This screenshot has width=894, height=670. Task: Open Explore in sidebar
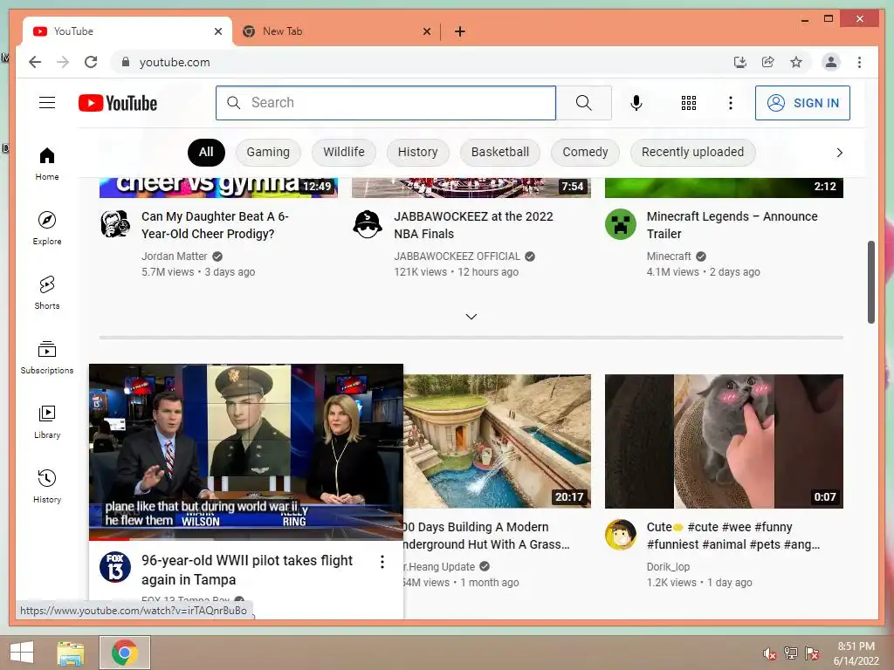pyautogui.click(x=47, y=229)
